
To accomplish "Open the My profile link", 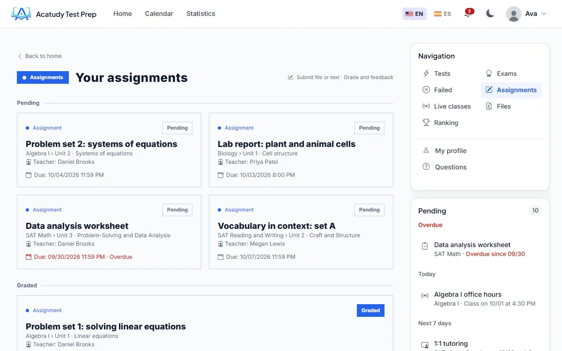I will pyautogui.click(x=451, y=151).
